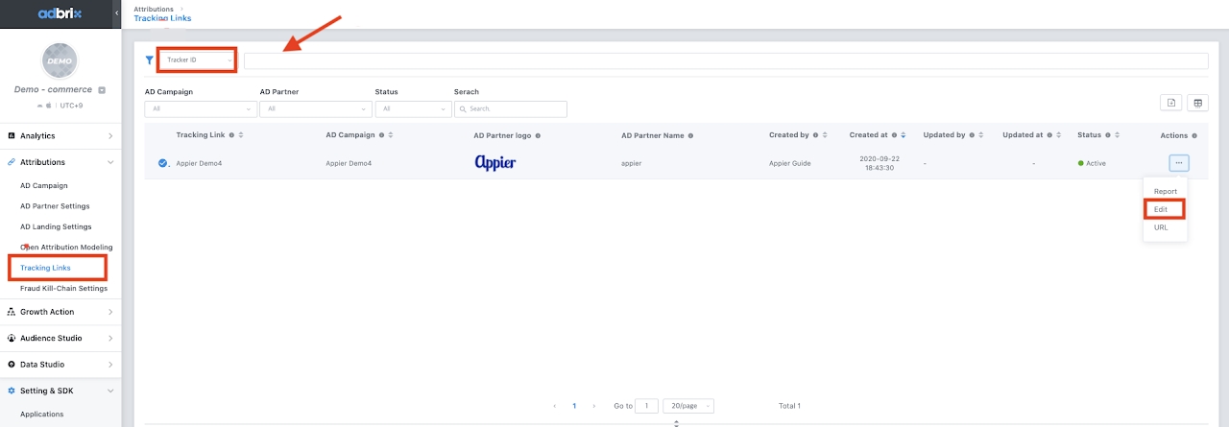The width and height of the screenshot is (1229, 427).
Task: Choose Edit from the actions menu
Action: (x=1161, y=209)
